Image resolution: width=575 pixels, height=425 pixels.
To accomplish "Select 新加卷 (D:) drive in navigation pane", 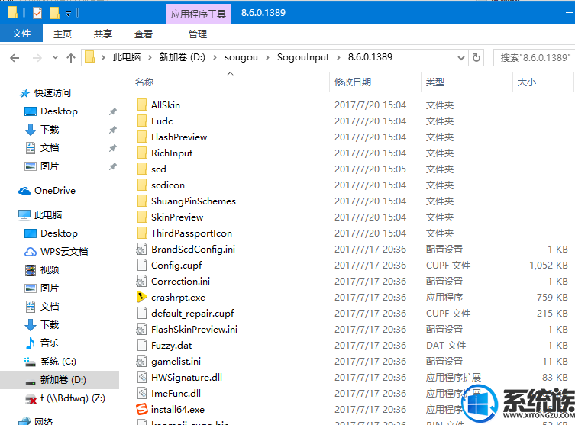I will coord(63,380).
